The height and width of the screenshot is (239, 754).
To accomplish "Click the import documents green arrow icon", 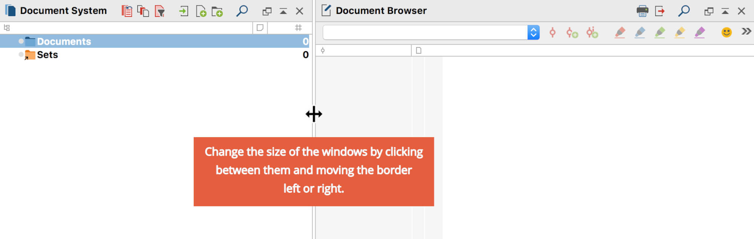I will point(184,11).
